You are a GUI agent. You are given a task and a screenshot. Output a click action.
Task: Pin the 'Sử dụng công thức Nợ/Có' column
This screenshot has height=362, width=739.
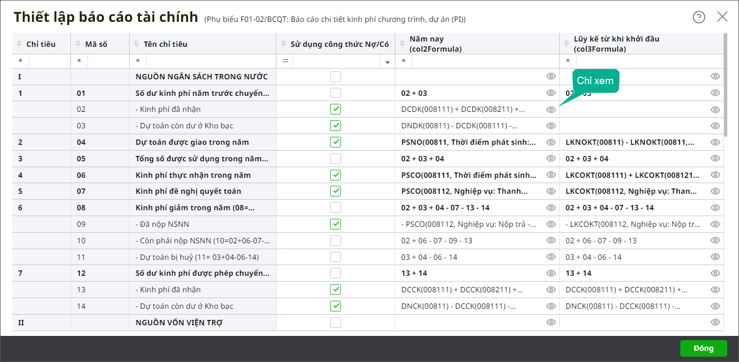(x=284, y=44)
